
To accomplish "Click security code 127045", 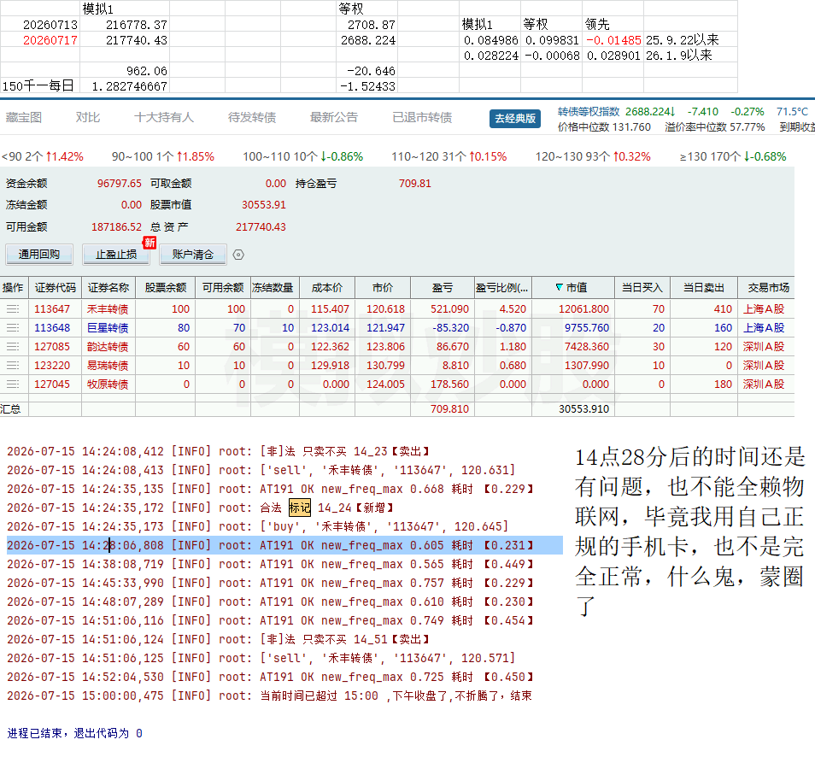I will click(x=52, y=384).
